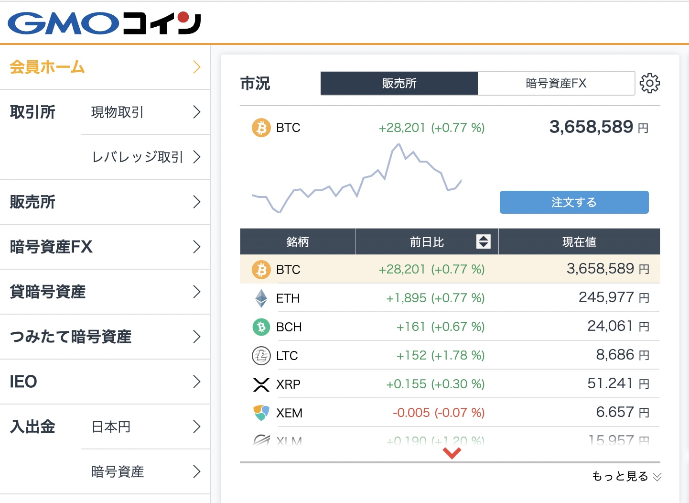This screenshot has width=689, height=503.
Task: Click the large 3,658,589 円 price
Action: click(599, 127)
